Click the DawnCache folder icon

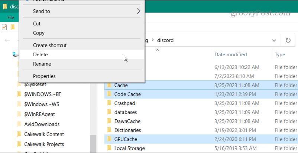coord(109,121)
